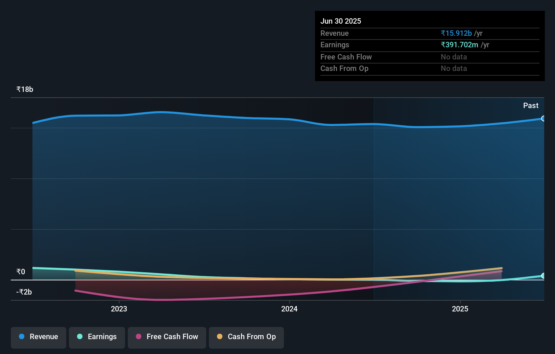
Task: Click the Earnings endpoint marker on chart
Action: coord(543,276)
